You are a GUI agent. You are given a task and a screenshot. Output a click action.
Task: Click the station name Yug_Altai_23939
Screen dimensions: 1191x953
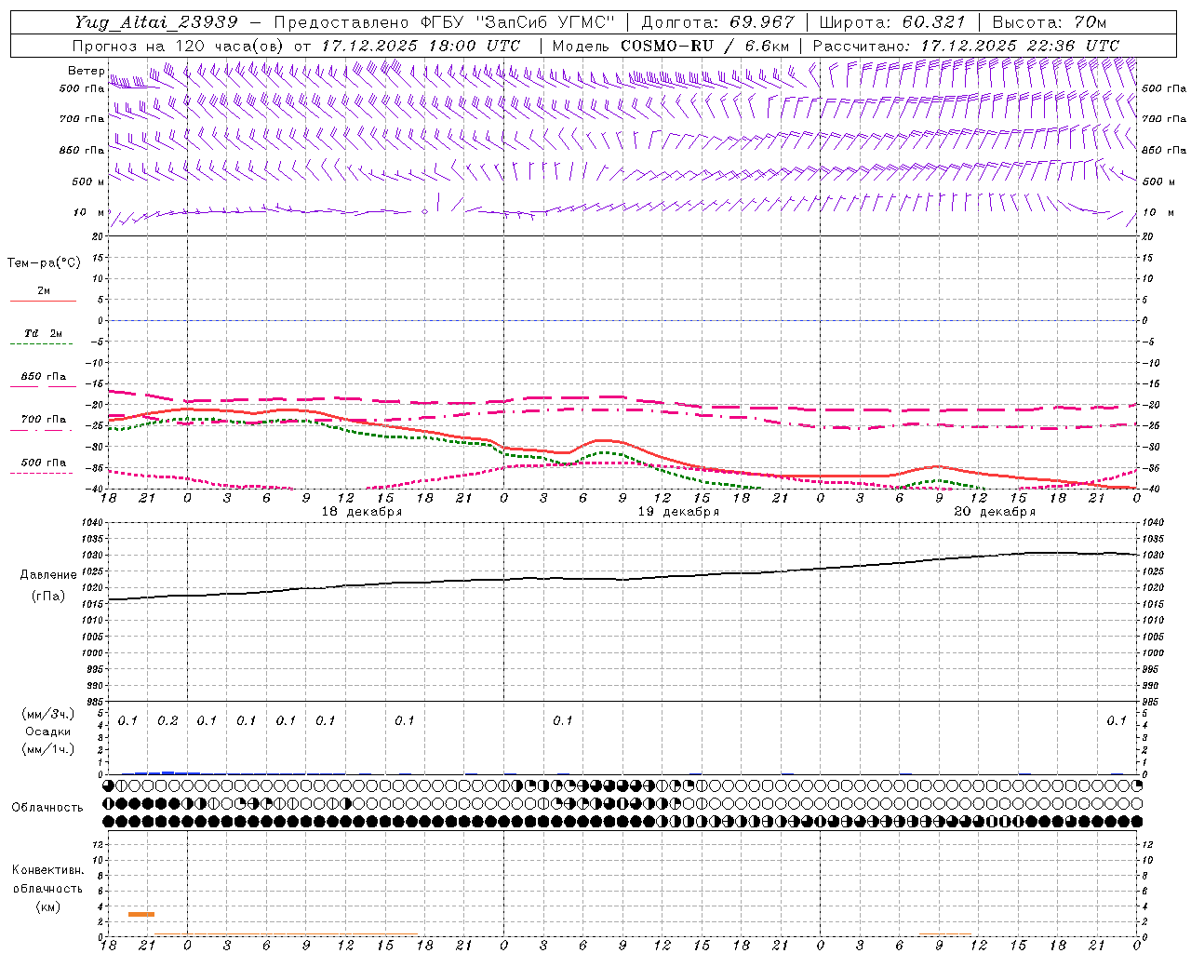pos(156,22)
